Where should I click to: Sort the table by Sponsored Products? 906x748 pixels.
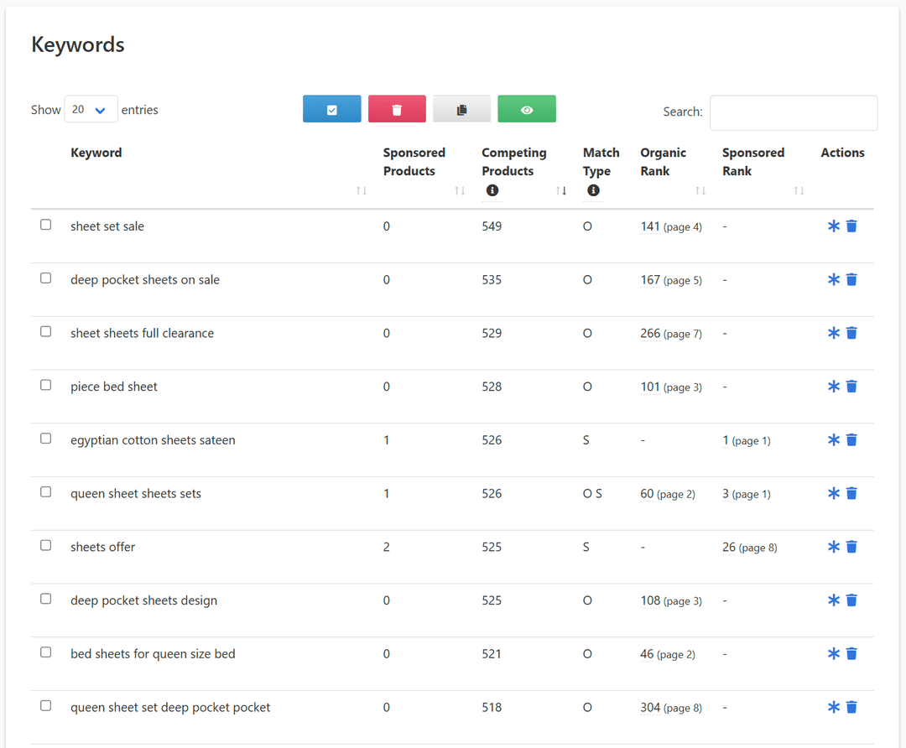pos(459,190)
